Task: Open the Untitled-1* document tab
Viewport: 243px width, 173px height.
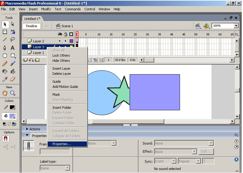Action: point(32,19)
